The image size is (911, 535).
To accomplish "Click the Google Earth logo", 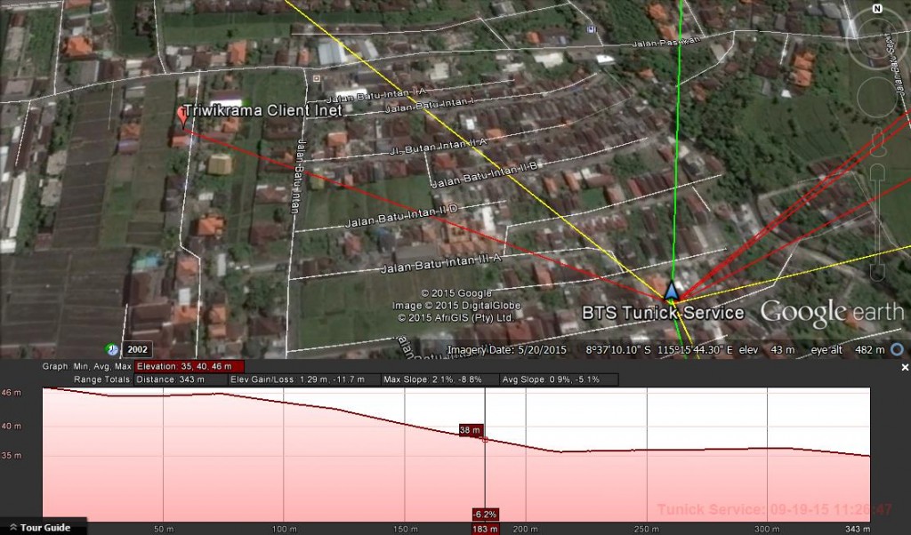I will point(832,313).
